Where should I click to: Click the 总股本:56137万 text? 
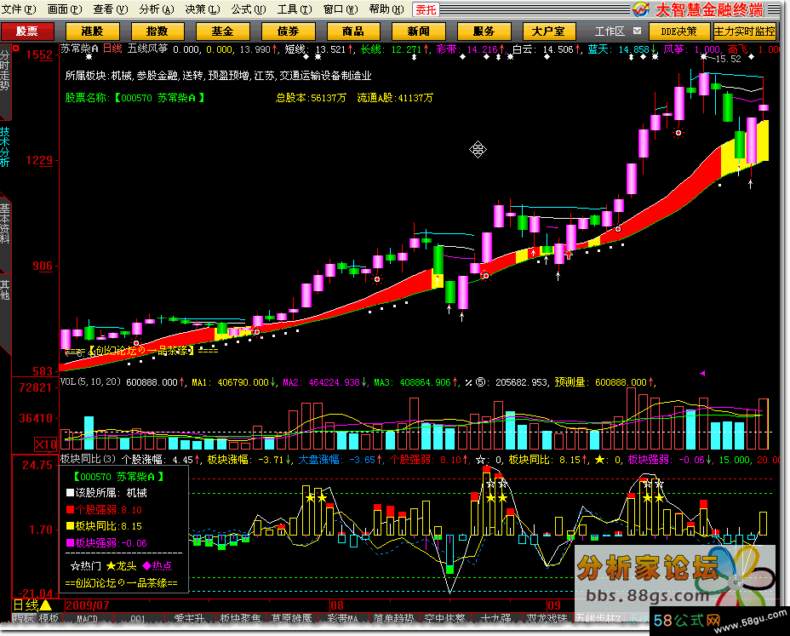pos(311,98)
